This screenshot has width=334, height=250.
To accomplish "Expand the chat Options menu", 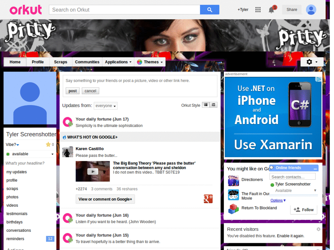I will [278, 200].
